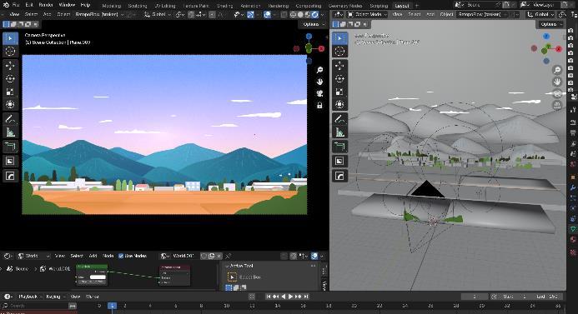Open the Render menu

point(46,5)
